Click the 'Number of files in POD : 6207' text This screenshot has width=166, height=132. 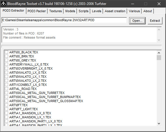pyautogui.click(x=24, y=33)
